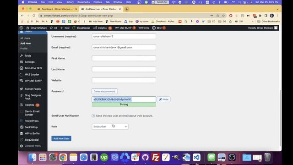Screen dimensions: 293x165
Task: Open the Chrome extensions puzzle icon
Action: pos(260,16)
